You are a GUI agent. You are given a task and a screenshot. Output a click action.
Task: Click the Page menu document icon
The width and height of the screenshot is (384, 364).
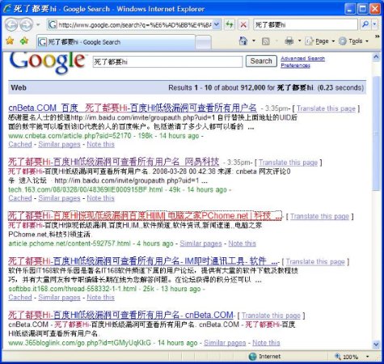(x=309, y=41)
